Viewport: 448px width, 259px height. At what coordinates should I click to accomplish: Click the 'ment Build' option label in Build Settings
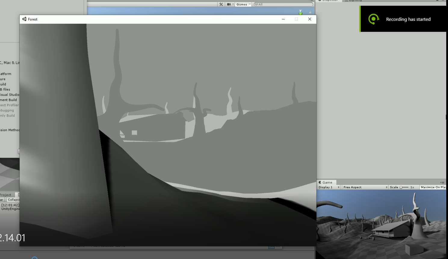(8, 100)
